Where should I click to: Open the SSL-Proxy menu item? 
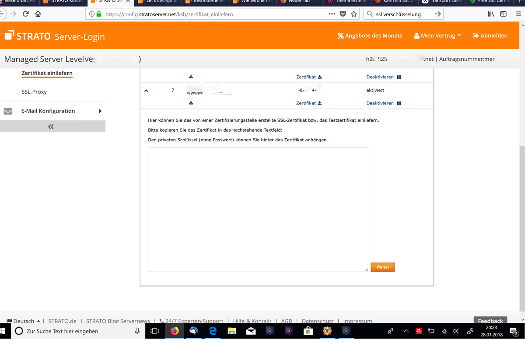[x=34, y=92]
